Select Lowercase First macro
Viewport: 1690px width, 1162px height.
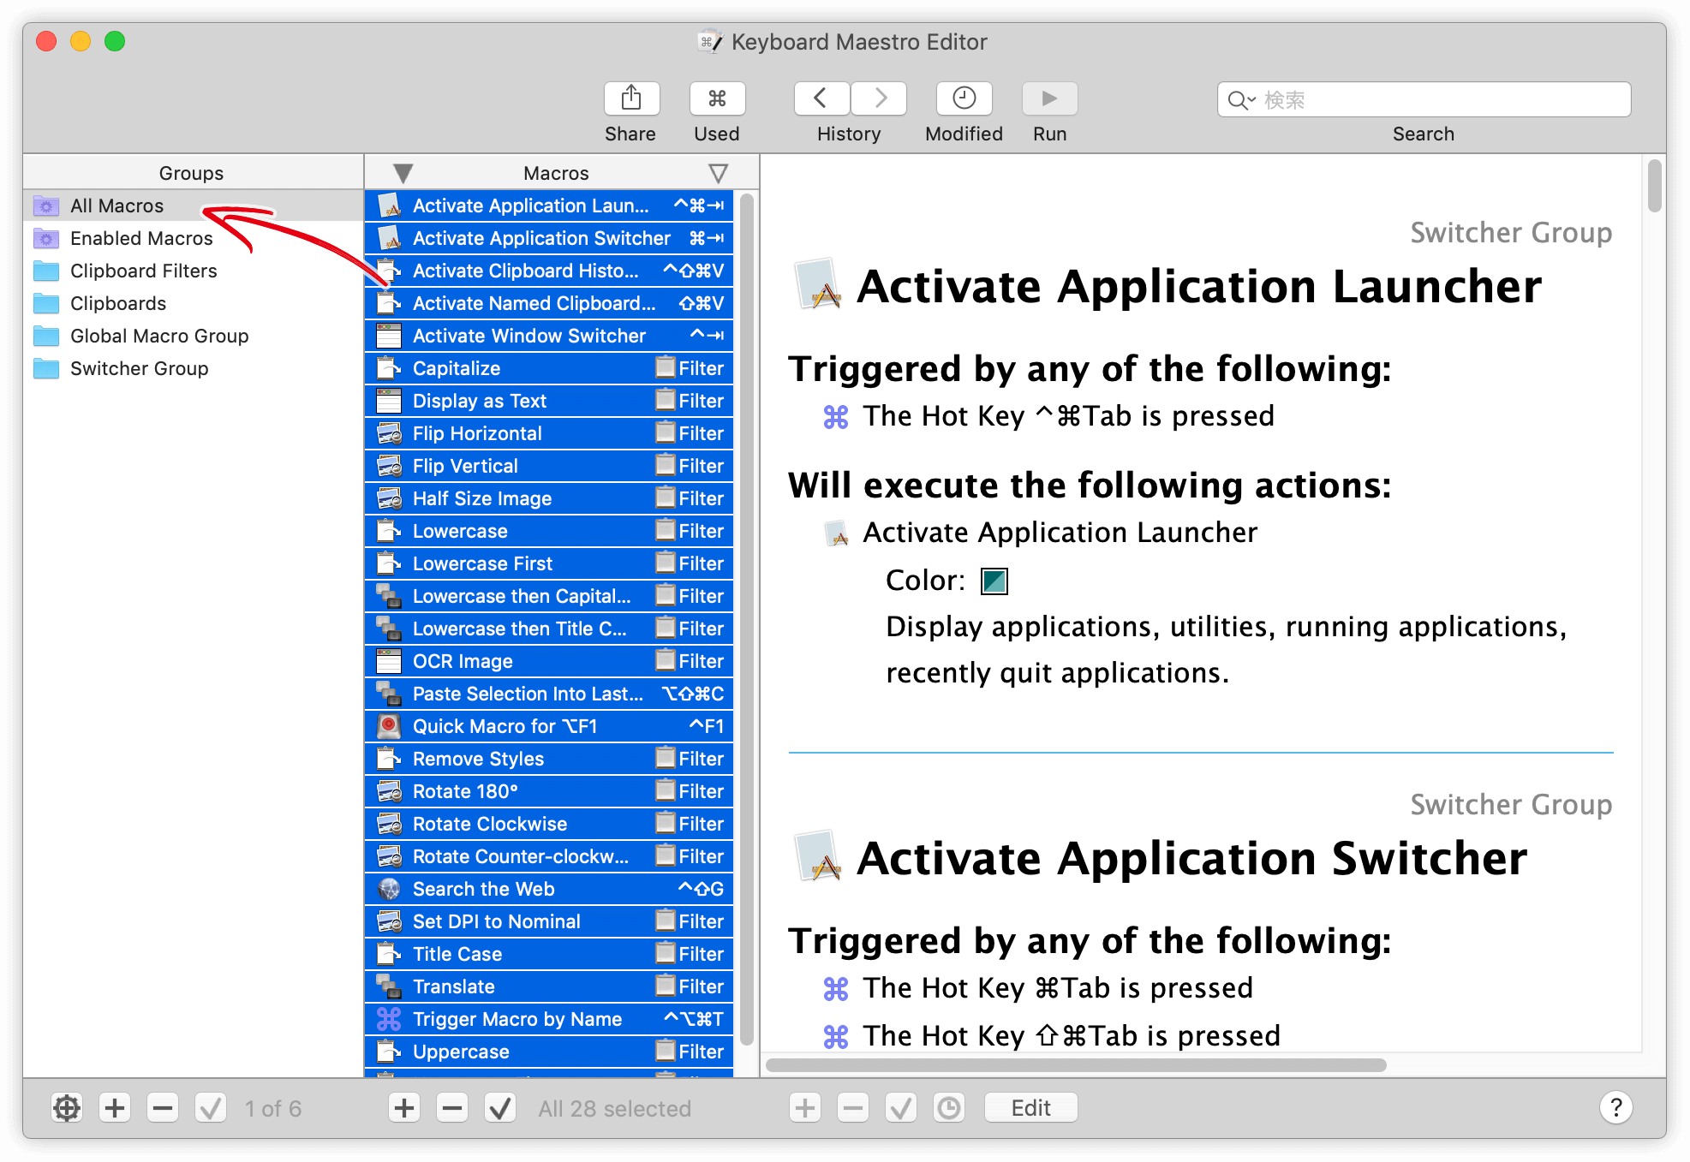tap(549, 563)
